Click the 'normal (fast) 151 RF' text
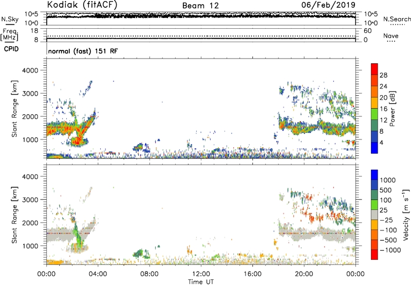This screenshot has width=411, height=285. click(83, 51)
